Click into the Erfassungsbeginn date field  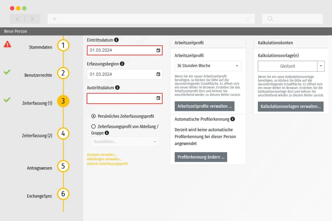tap(125, 74)
